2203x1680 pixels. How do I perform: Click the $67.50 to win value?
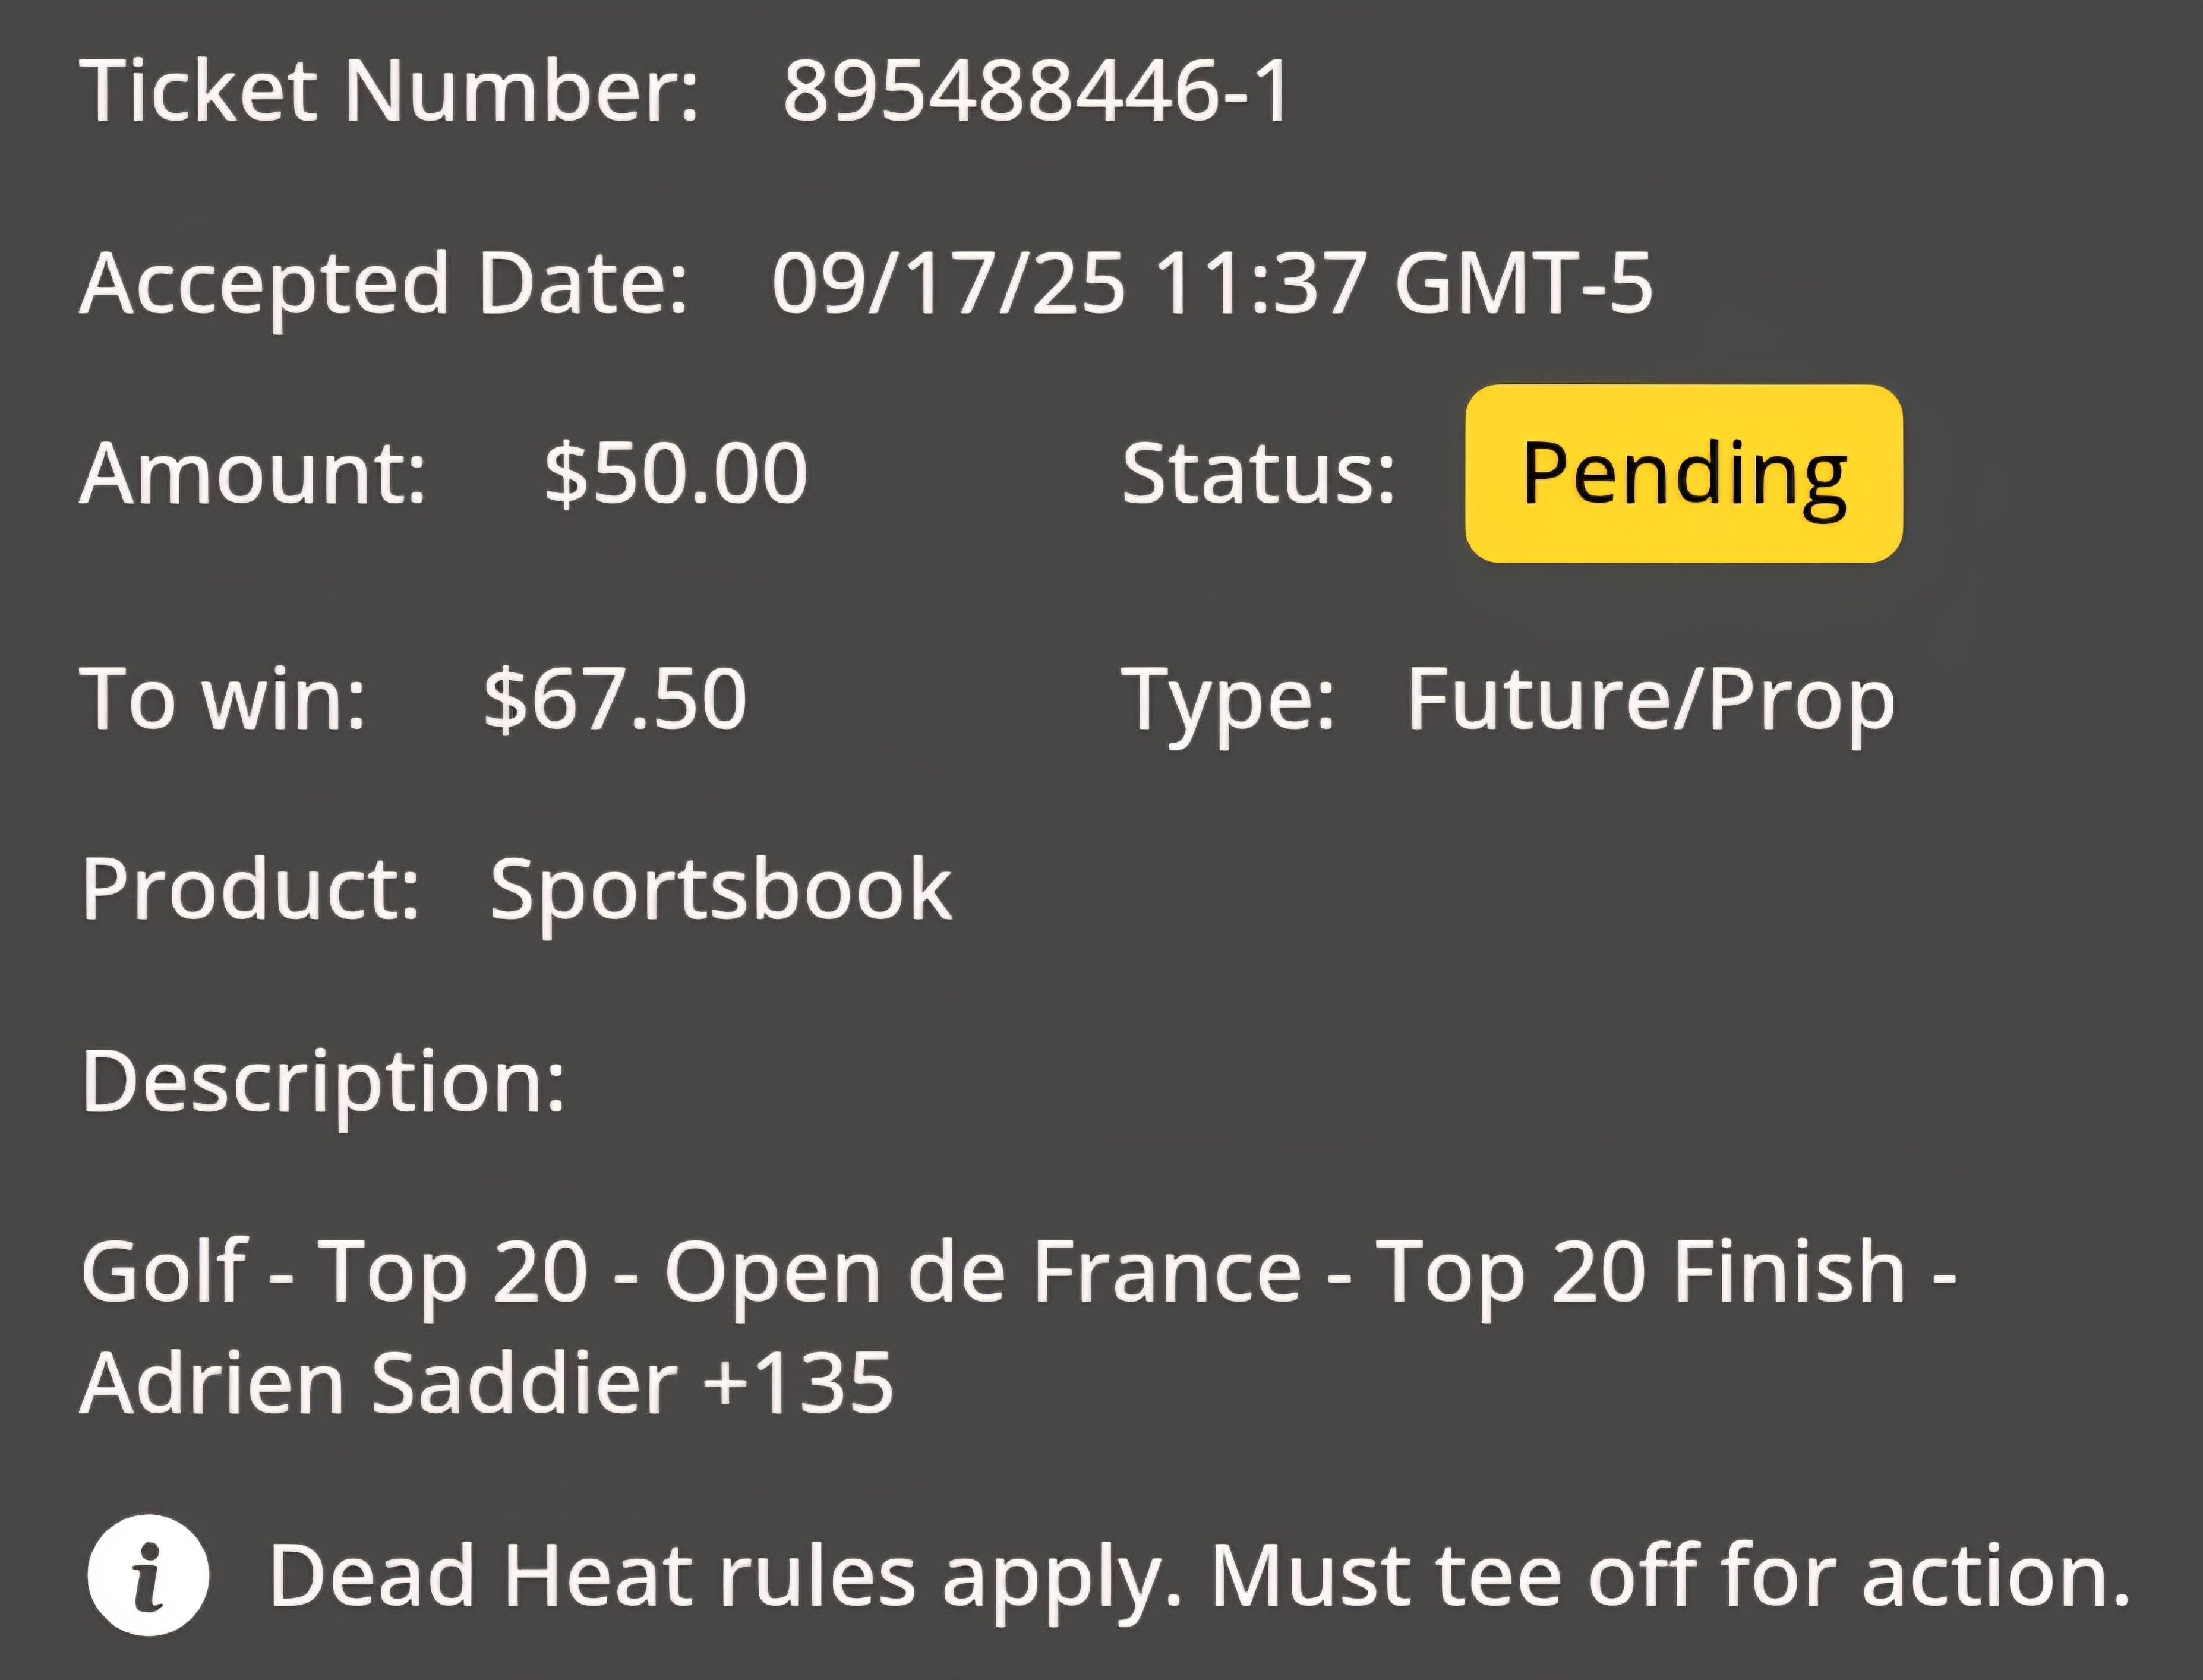coord(615,698)
